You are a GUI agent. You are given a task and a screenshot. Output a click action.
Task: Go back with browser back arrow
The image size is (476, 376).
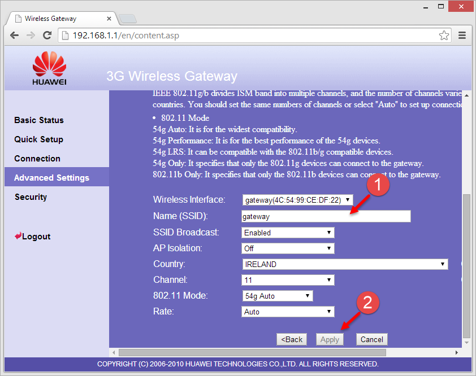point(14,36)
